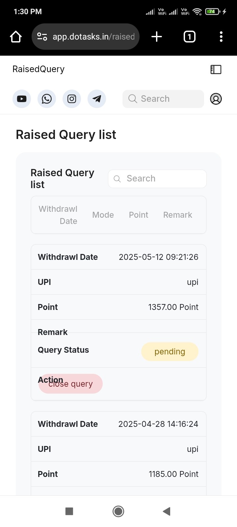This screenshot has width=237, height=527.
Task: Tap the site settings icon in address bar
Action: point(42,37)
